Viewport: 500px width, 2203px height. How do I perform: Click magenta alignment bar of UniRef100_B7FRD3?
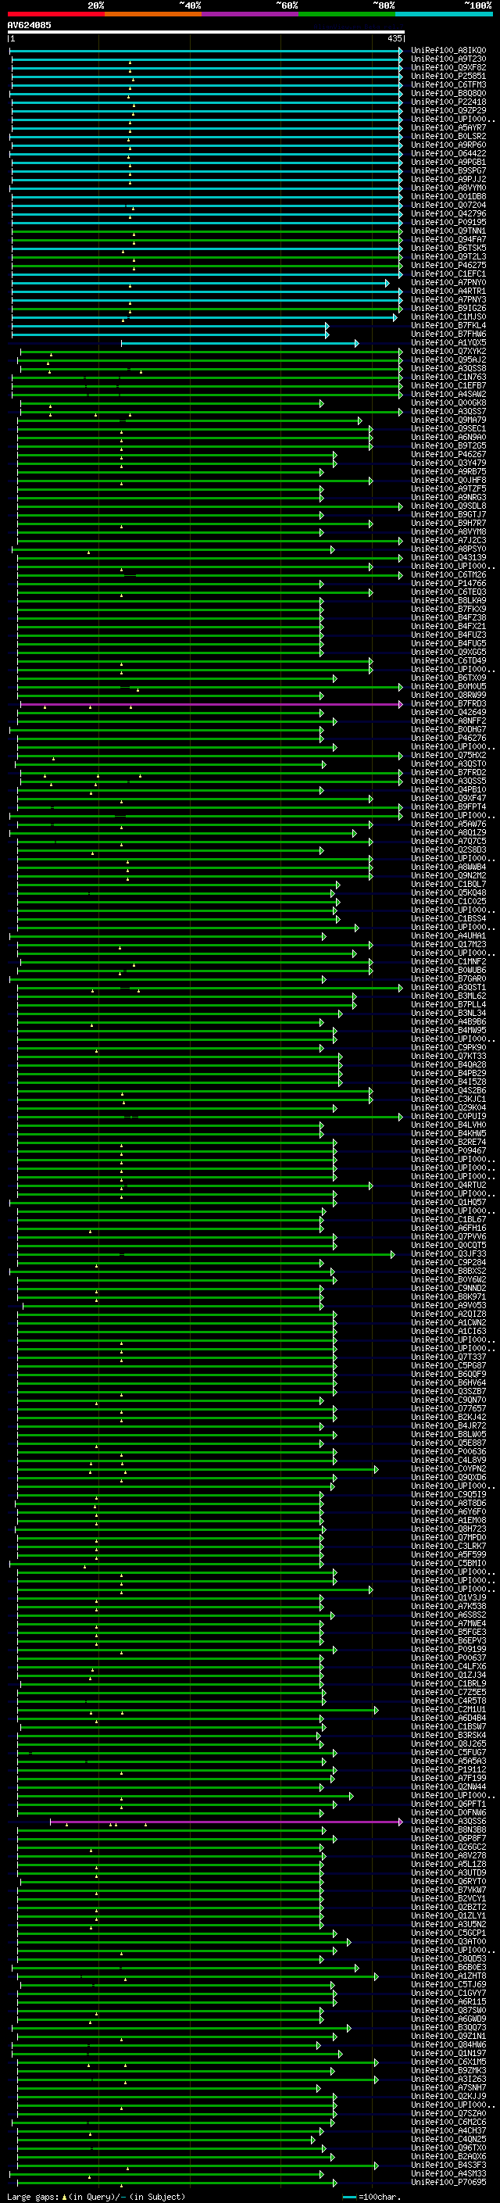point(210,705)
